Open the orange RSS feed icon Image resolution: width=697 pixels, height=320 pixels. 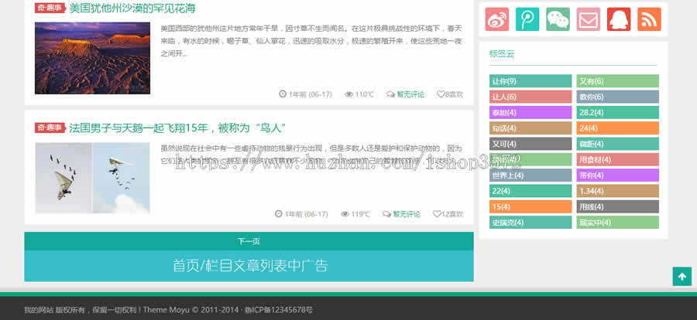(649, 19)
